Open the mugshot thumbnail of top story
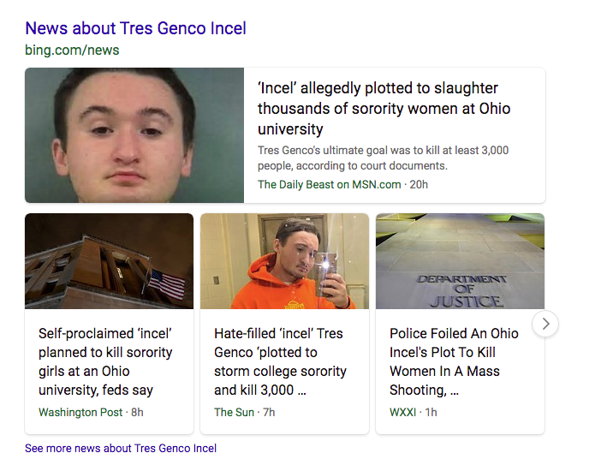This screenshot has height=471, width=601. [x=134, y=135]
